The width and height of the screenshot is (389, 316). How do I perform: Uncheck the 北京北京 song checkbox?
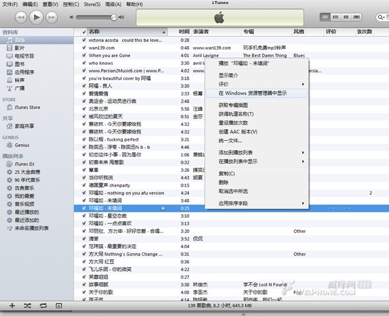[x=84, y=109]
